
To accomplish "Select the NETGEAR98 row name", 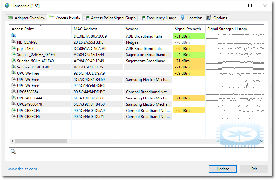I will [x=27, y=42].
